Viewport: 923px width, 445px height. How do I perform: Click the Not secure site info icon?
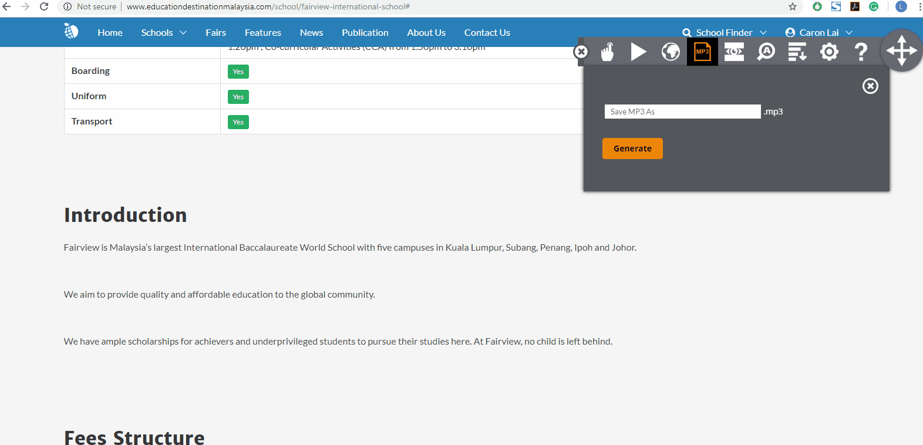[x=68, y=6]
